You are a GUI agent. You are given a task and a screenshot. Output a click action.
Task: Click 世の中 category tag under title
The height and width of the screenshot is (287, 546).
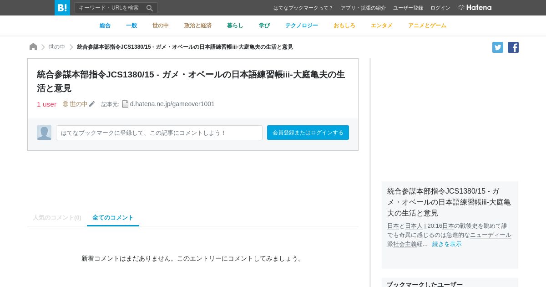pyautogui.click(x=79, y=104)
